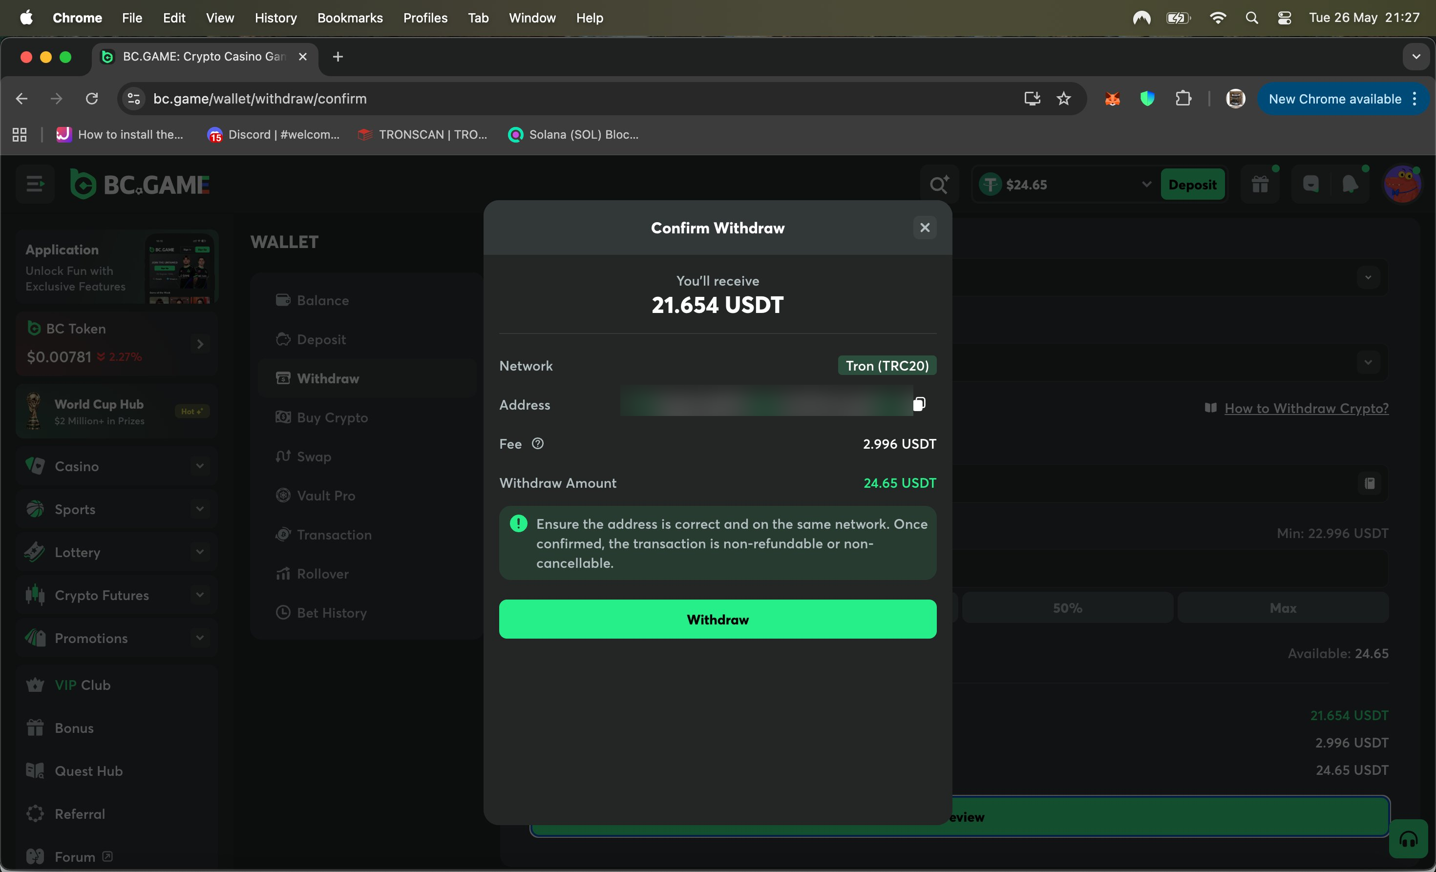Open the BC Token card arrow
Screen dimensions: 1436x872
[x=200, y=344]
